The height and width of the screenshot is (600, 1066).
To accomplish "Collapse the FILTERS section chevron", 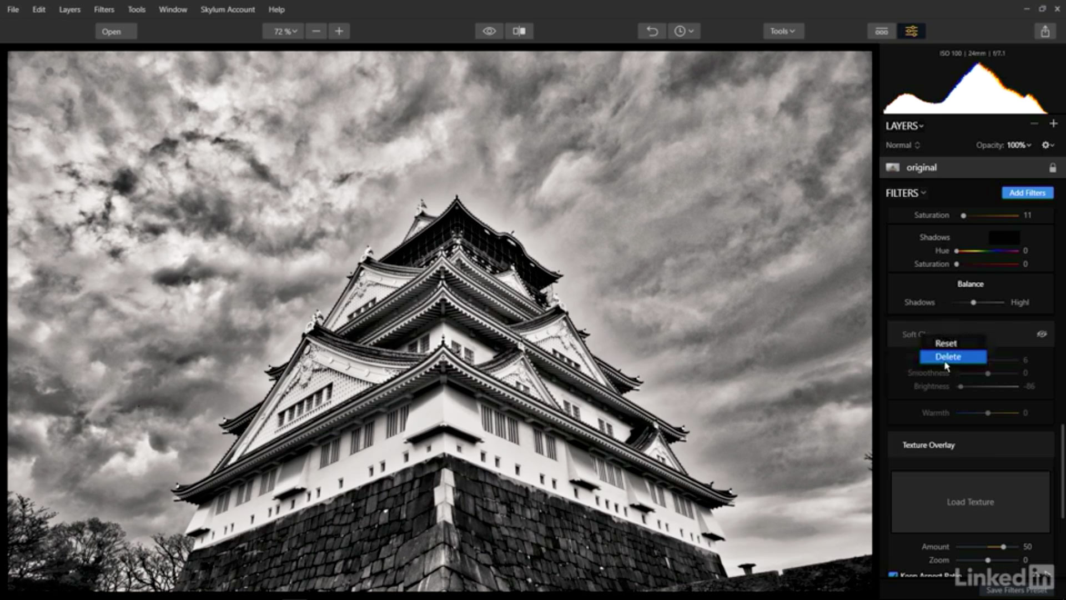I will pos(923,193).
